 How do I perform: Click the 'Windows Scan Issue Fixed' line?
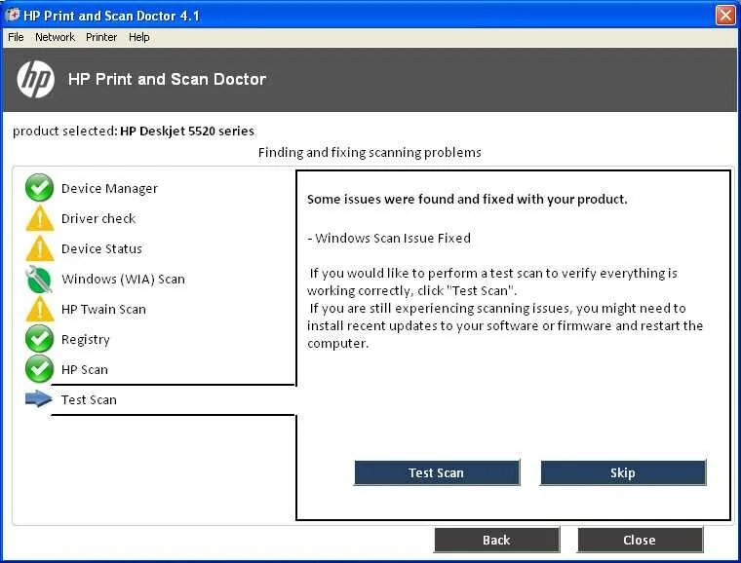coord(389,238)
